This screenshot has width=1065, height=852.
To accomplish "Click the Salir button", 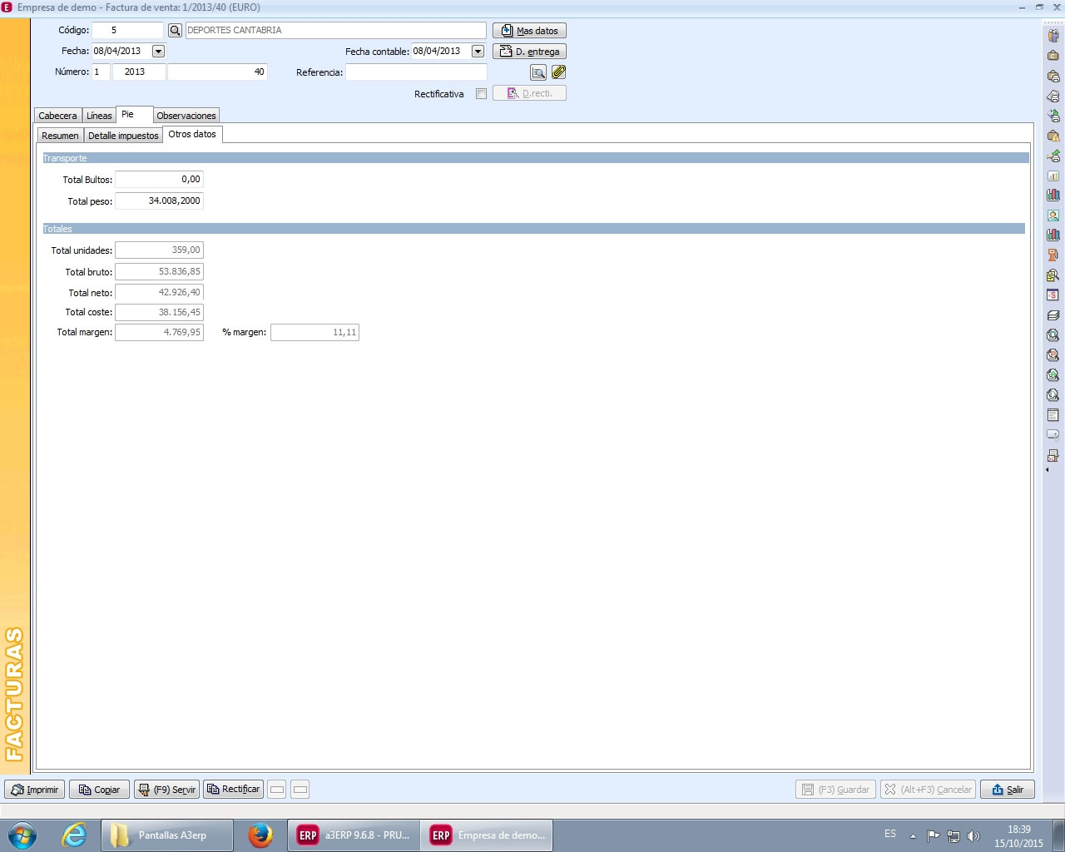I will point(1008,790).
